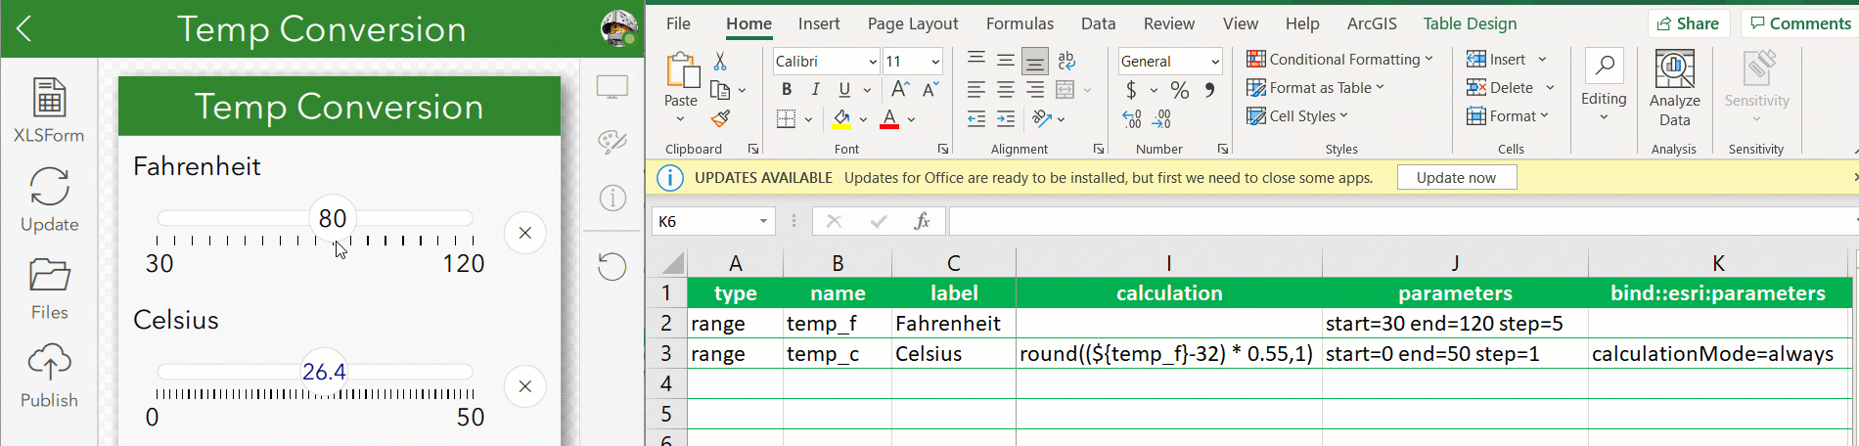
Task: Increase the font size with the larger A icon
Action: (900, 89)
